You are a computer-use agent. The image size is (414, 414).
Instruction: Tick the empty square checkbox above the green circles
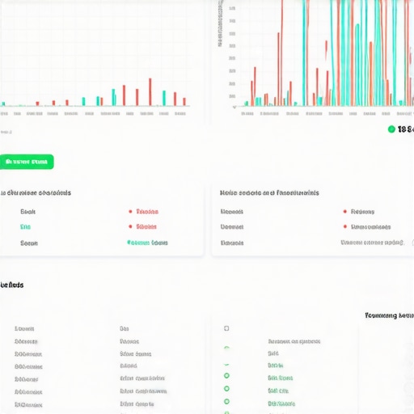pyautogui.click(x=226, y=328)
